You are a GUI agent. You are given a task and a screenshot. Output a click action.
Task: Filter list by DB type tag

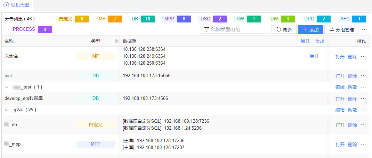142,19
